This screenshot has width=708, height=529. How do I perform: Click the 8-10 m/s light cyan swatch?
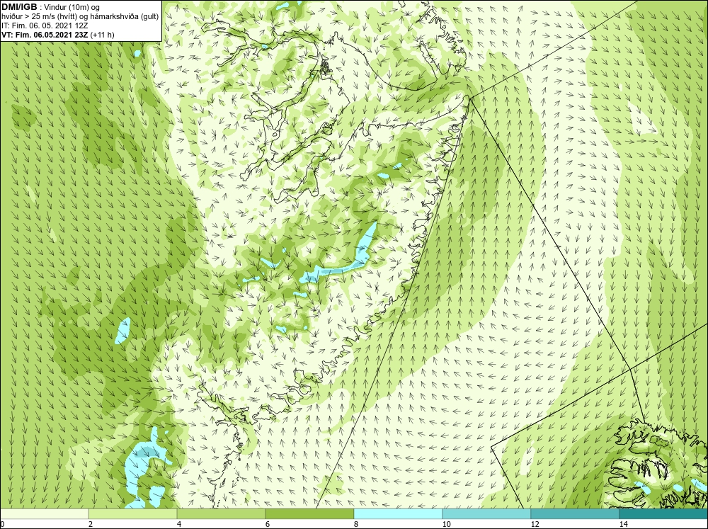398,513
